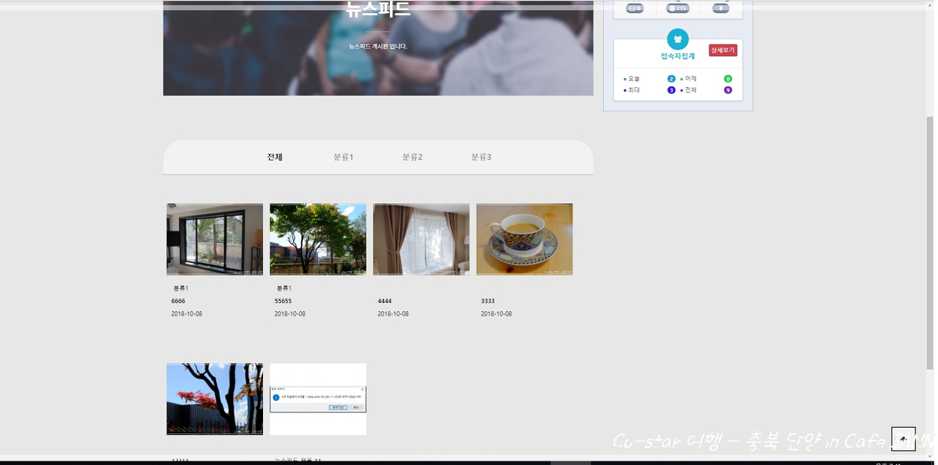This screenshot has width=938, height=465.
Task: Switch to the 분류1 tab
Action: 343,157
